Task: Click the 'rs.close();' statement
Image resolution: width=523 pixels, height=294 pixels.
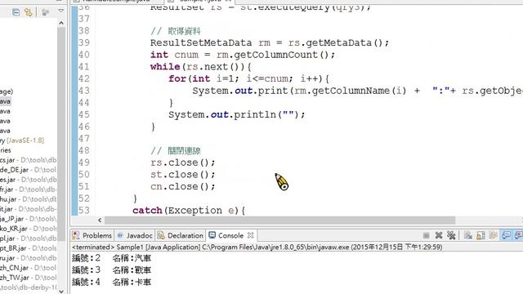Action: pyautogui.click(x=183, y=163)
